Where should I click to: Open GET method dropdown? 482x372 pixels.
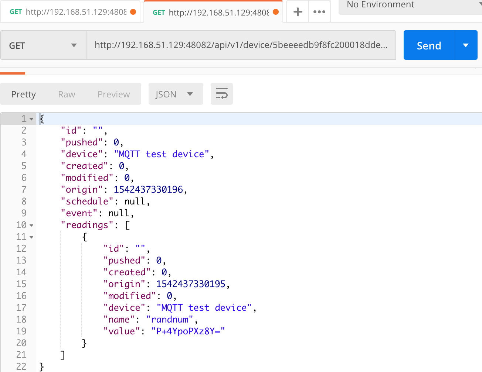coord(43,45)
